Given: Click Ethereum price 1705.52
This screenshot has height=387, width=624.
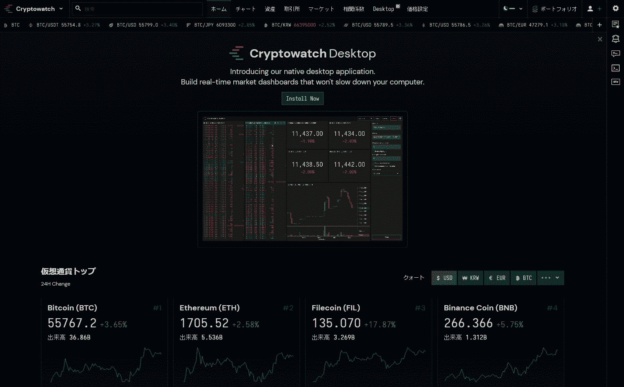Looking at the screenshot, I should [204, 323].
